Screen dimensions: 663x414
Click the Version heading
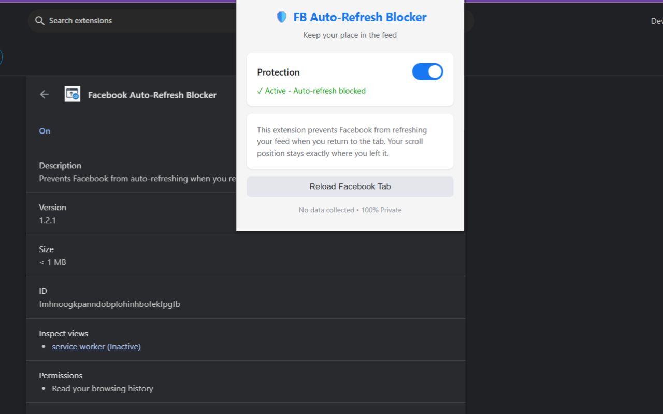52,208
